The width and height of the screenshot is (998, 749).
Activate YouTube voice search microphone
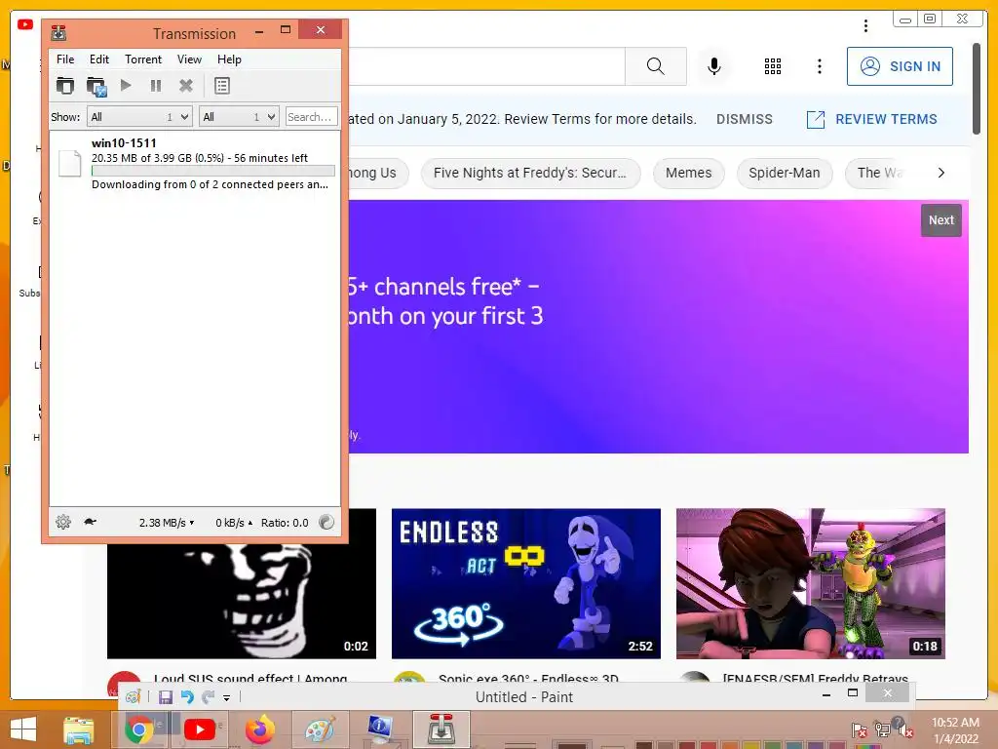tap(714, 66)
